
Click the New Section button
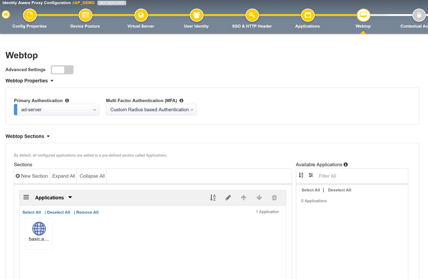[32, 176]
